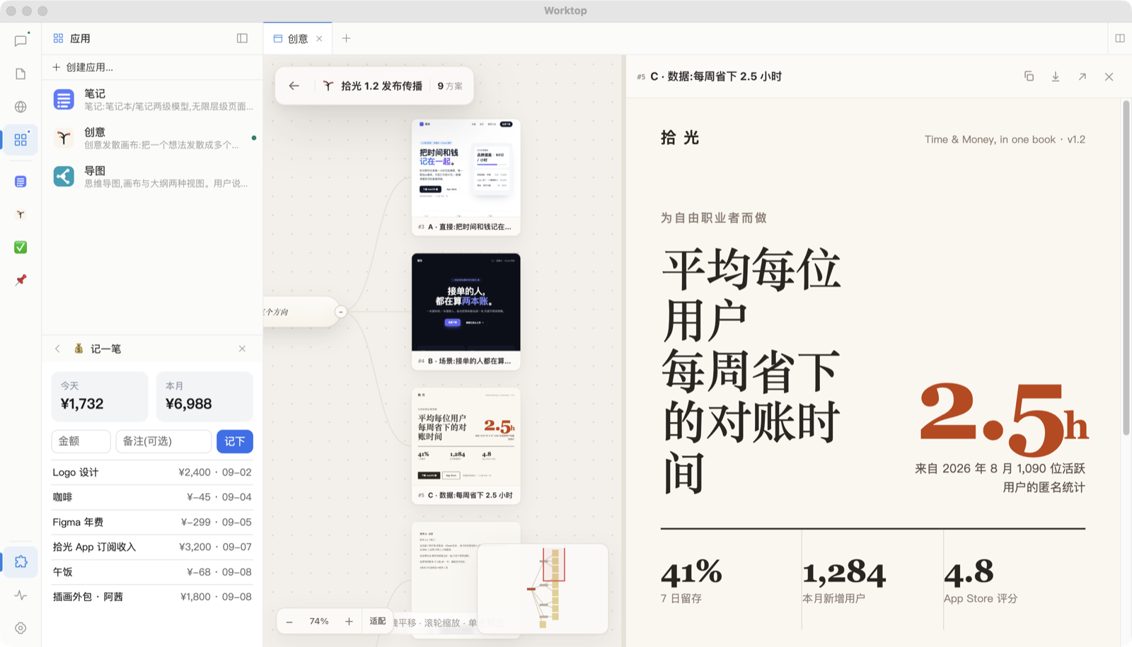Toggle the 应用 panel layout icon

(x=242, y=38)
